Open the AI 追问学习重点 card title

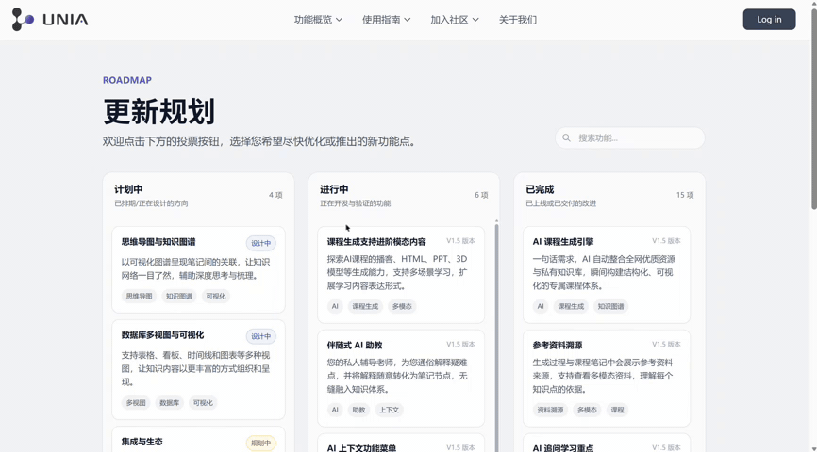563,448
